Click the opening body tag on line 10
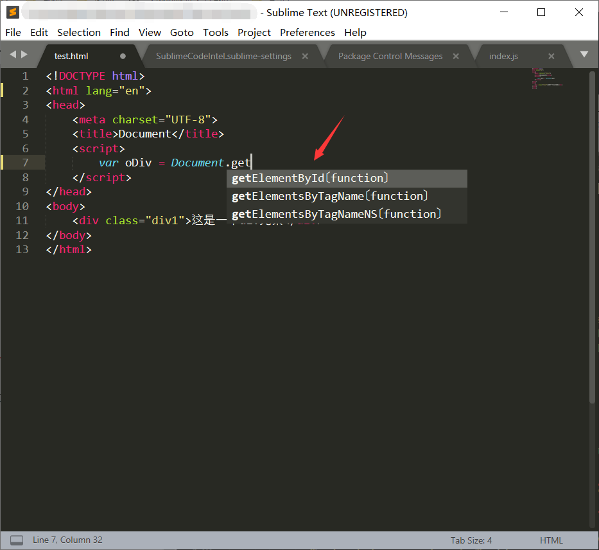599x550 pixels. (x=65, y=207)
